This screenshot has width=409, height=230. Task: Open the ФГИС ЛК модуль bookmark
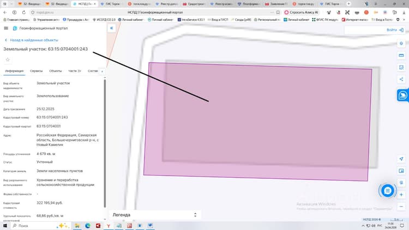[325, 20]
